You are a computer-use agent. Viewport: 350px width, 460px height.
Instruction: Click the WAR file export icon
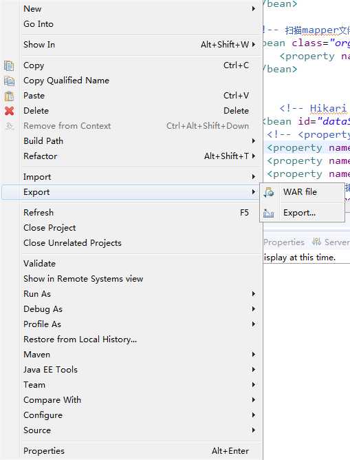[269, 192]
